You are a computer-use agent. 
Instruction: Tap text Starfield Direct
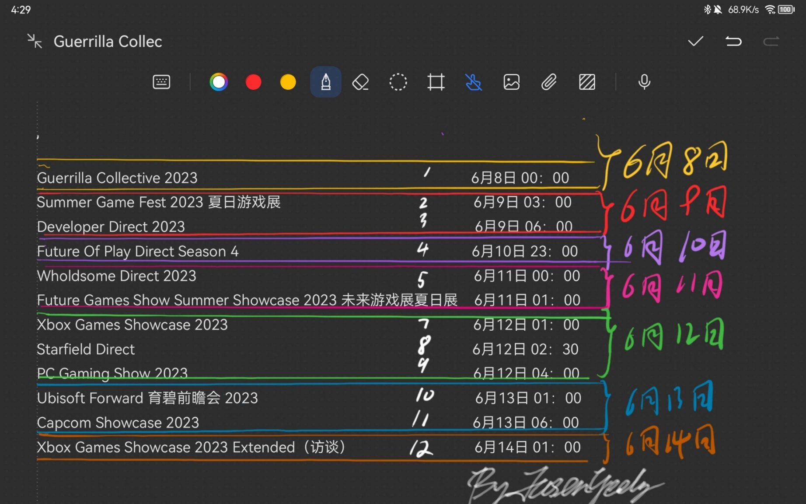point(86,350)
